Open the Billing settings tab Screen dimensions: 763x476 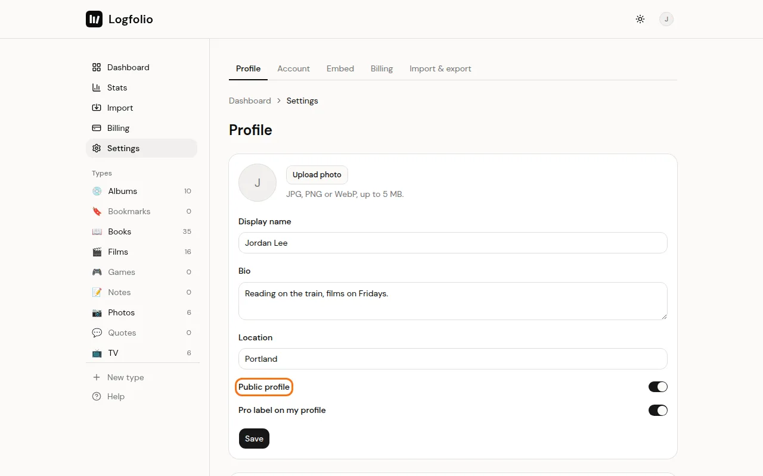coord(381,68)
